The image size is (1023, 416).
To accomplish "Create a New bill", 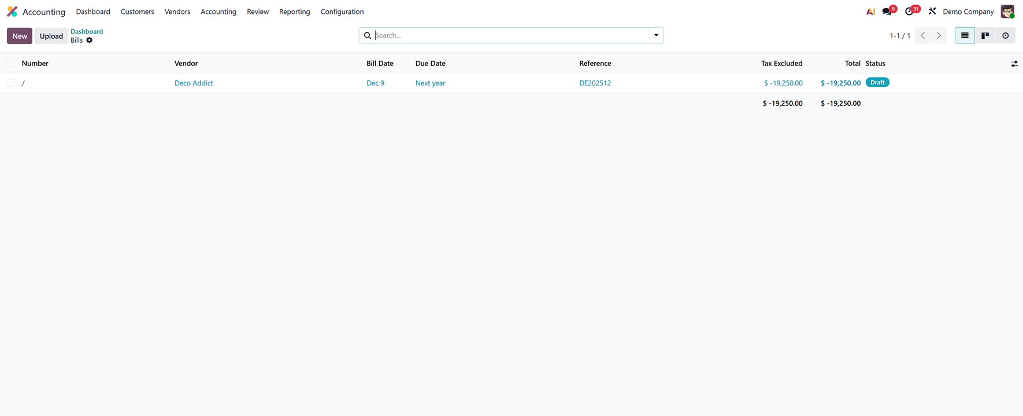I will [x=20, y=36].
